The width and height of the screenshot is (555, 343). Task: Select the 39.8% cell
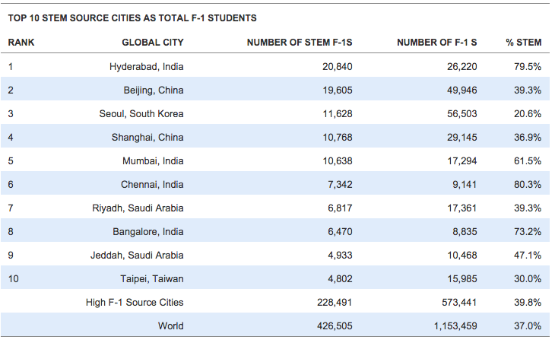coord(528,303)
